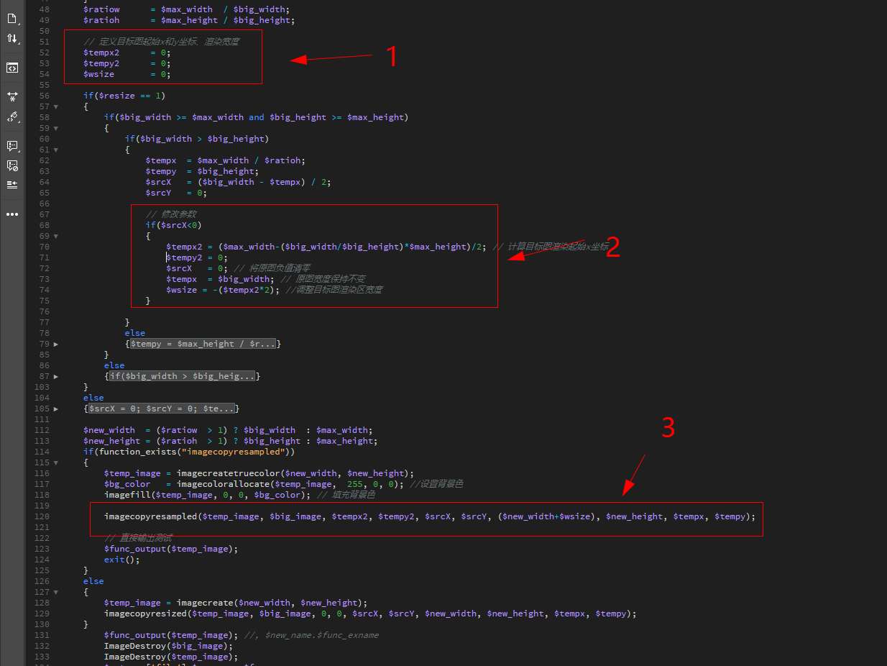Click '$tempx2 = 0;' on line 52
Screen dimensions: 887x666
[127, 53]
